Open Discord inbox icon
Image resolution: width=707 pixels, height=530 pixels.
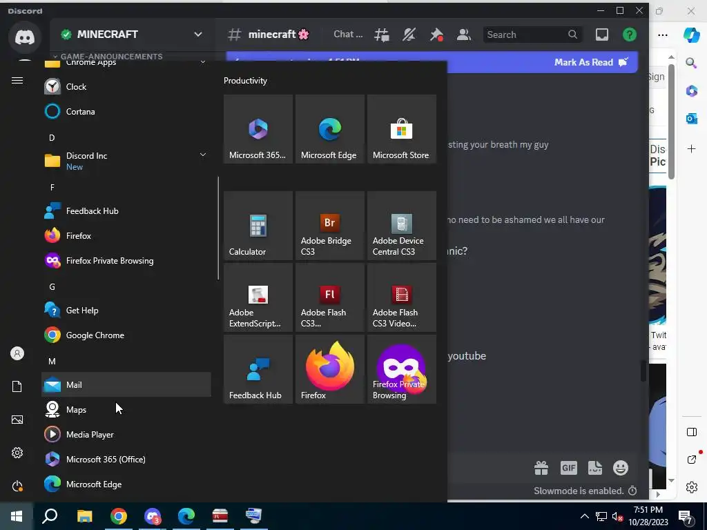click(602, 35)
